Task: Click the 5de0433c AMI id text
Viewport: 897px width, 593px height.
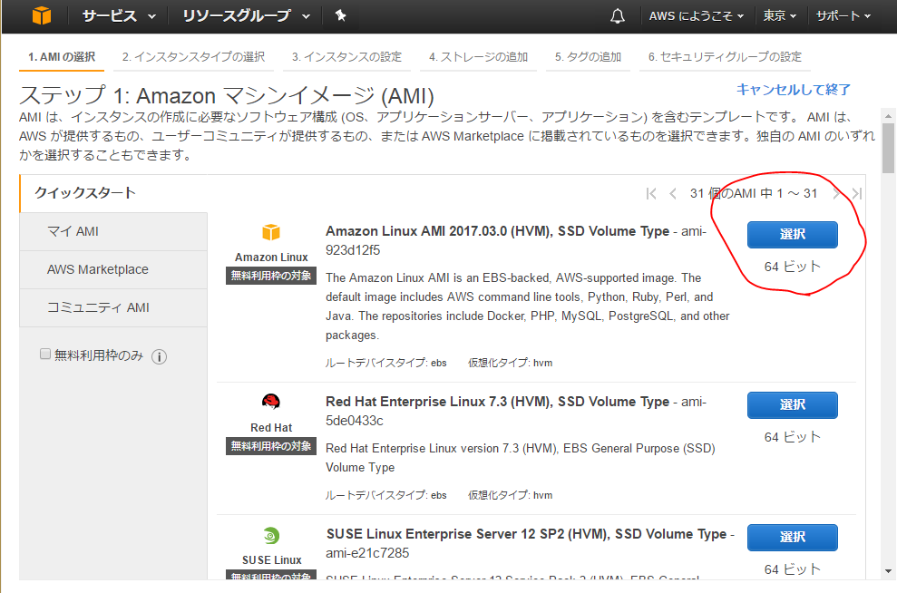Action: coord(354,421)
